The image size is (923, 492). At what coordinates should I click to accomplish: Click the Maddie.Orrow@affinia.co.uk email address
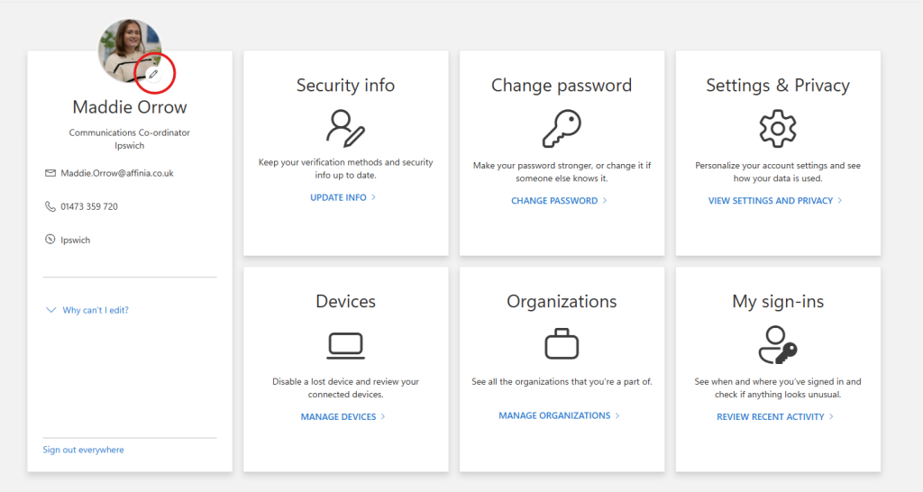[117, 173]
